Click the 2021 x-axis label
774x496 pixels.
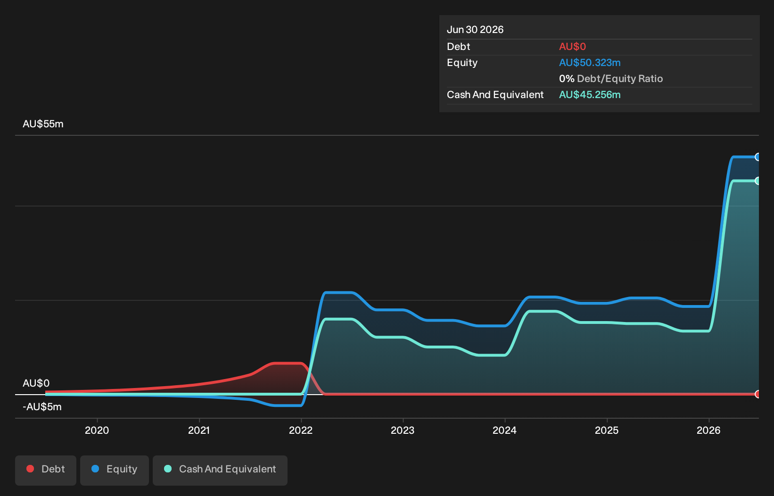tap(198, 430)
